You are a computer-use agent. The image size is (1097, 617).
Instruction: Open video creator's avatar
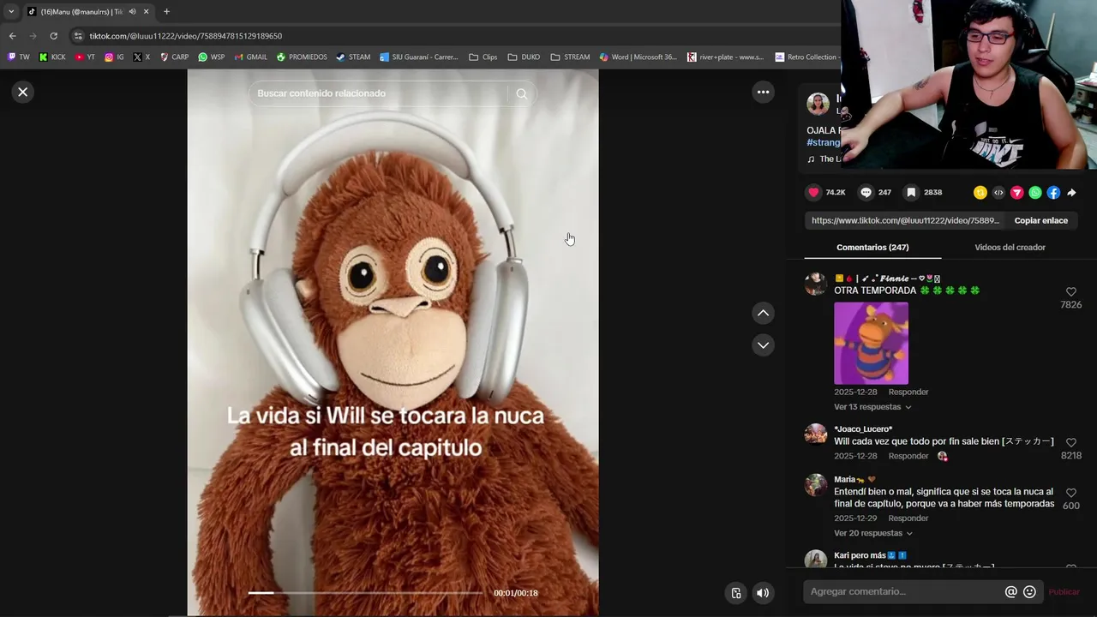click(x=818, y=105)
